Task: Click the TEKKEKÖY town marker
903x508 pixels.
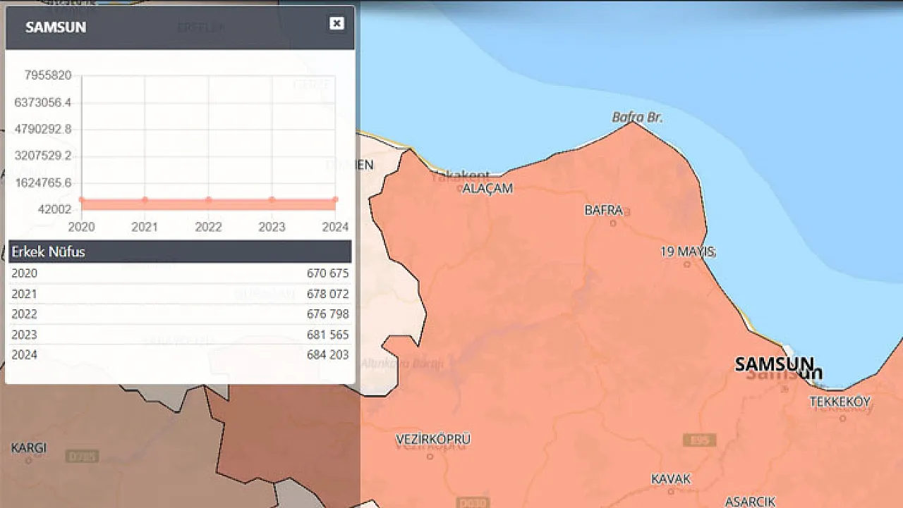Action: coord(842,418)
